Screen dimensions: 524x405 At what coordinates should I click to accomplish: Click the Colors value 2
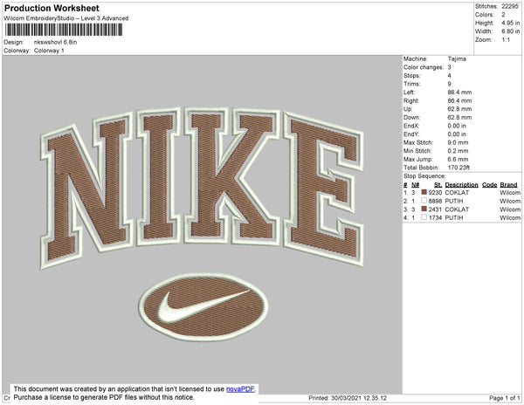(x=503, y=15)
